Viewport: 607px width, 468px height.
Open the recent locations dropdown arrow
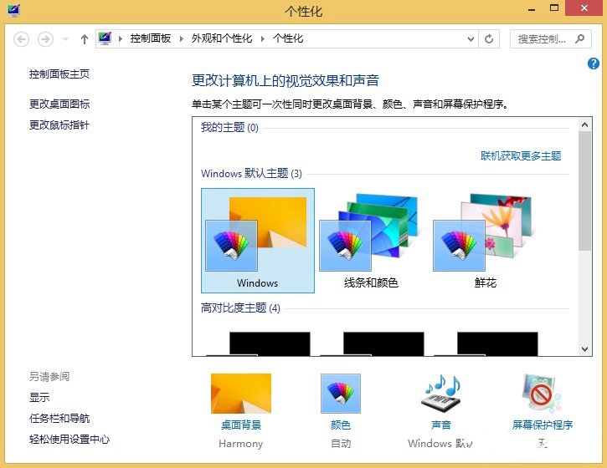tap(65, 39)
